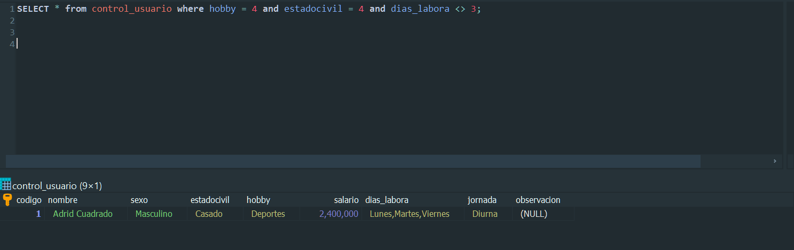This screenshot has height=250, width=794.
Task: Sort by the nombre column header
Action: [x=62, y=200]
